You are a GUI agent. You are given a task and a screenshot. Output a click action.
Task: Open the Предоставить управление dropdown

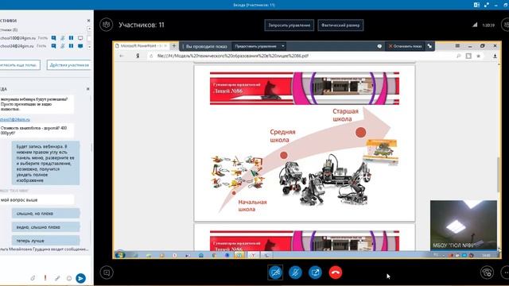(259, 46)
